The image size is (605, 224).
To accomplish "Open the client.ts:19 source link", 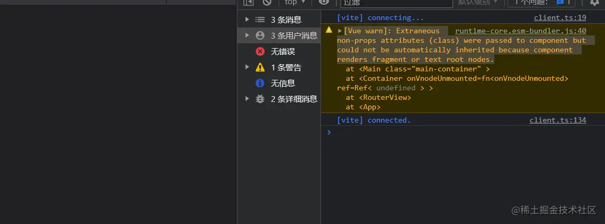I will [559, 17].
